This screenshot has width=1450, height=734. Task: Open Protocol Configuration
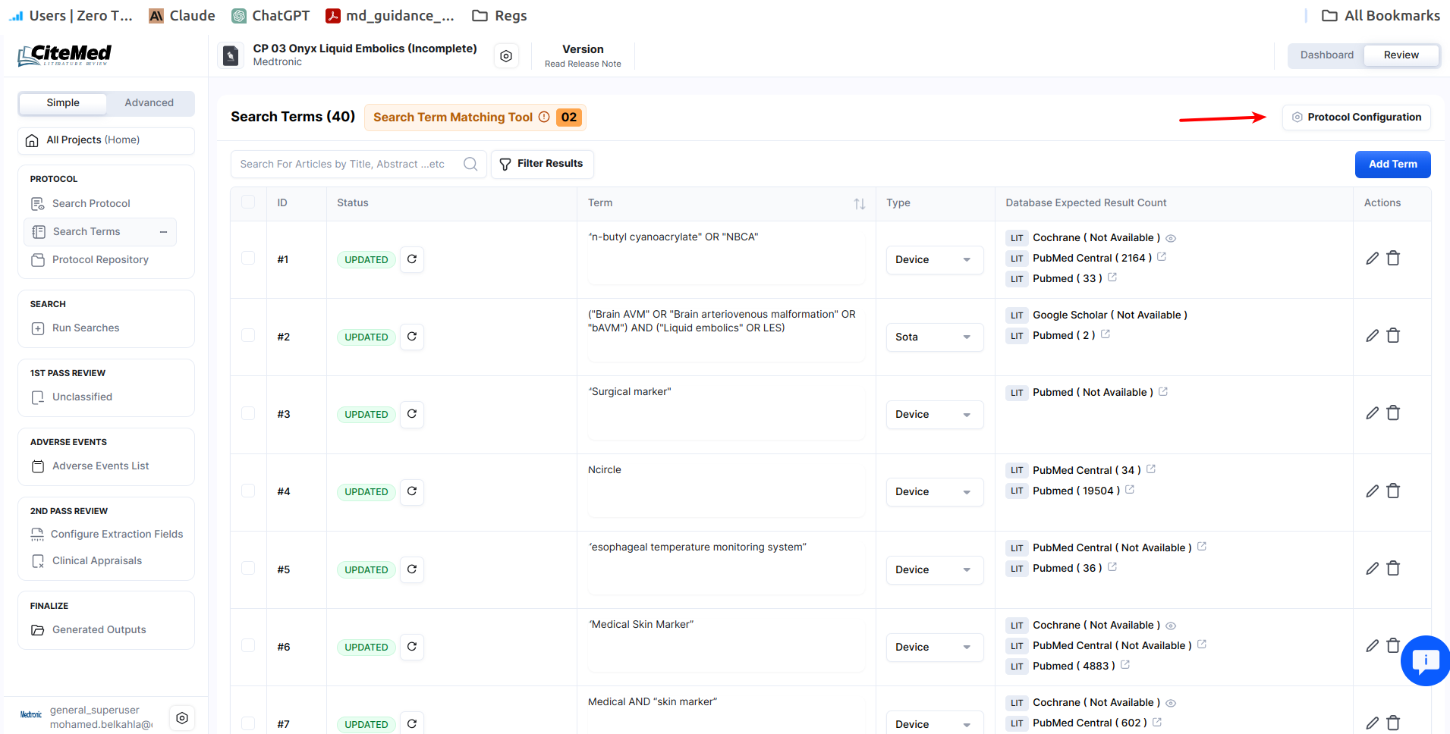(x=1356, y=118)
